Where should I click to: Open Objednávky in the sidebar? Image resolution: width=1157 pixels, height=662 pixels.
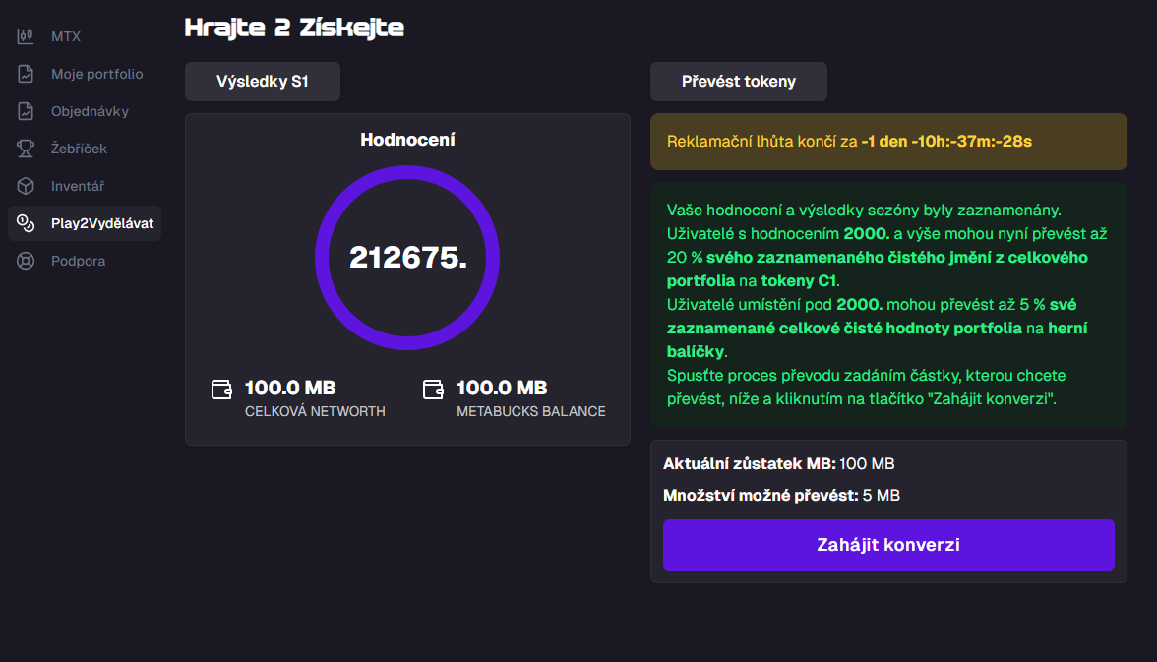(85, 111)
